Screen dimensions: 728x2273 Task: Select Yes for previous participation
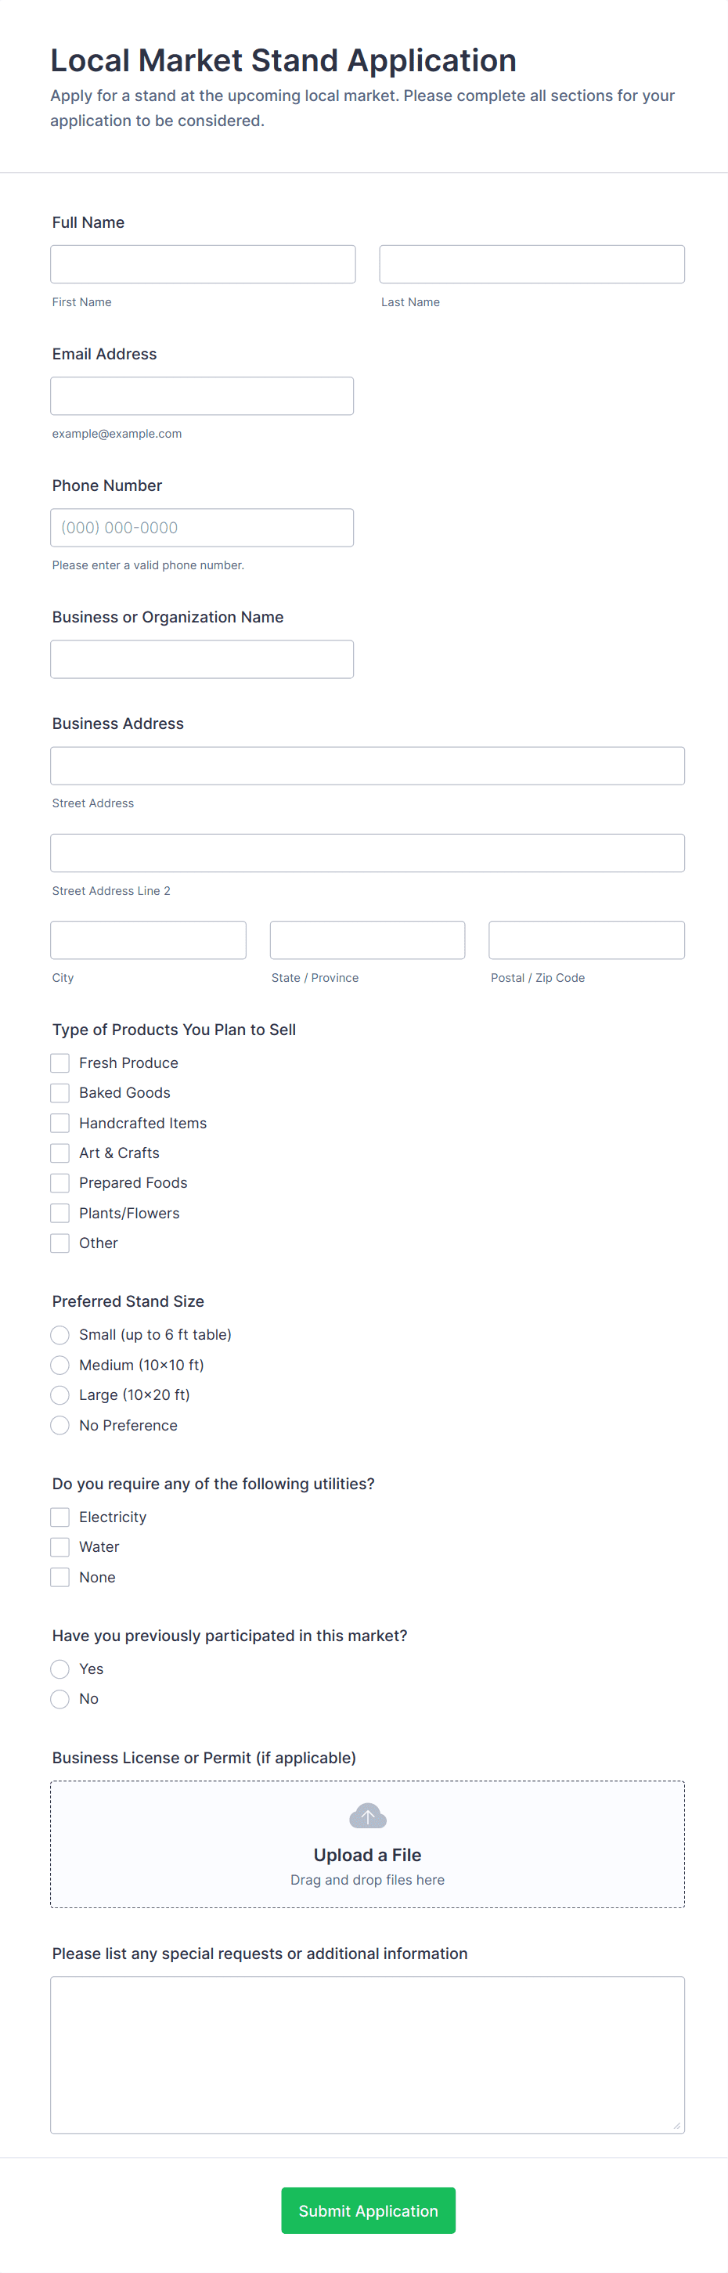[x=60, y=1668]
